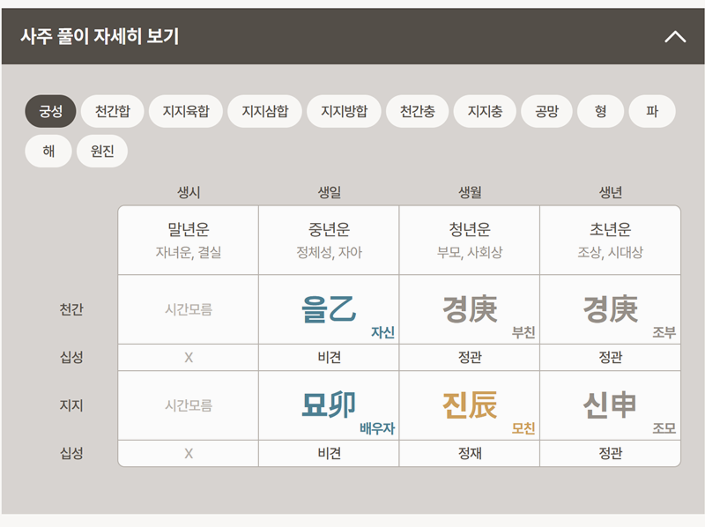Image resolution: width=705 pixels, height=527 pixels.
Task: Click the 지지 row label
Action: coord(71,405)
